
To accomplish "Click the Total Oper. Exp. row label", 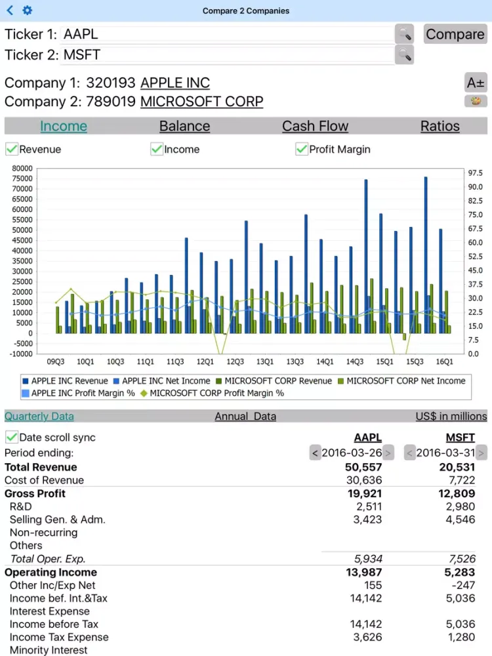I will (48, 558).
